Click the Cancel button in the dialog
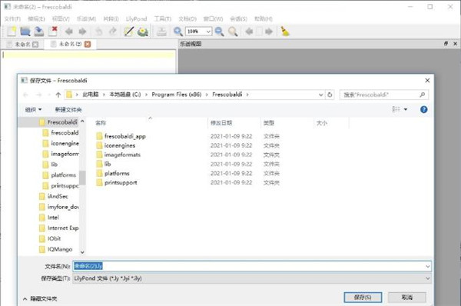 click(407, 298)
